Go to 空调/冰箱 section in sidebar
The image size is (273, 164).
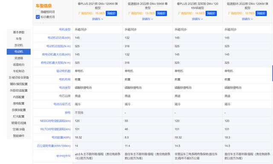coord(19,129)
